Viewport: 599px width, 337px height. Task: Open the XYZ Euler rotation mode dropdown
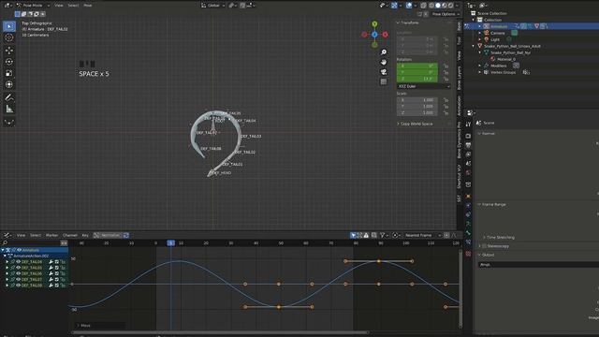(x=424, y=86)
